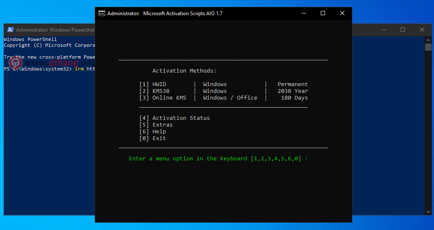Select the [3] Online KMS menu line

[x=224, y=98]
